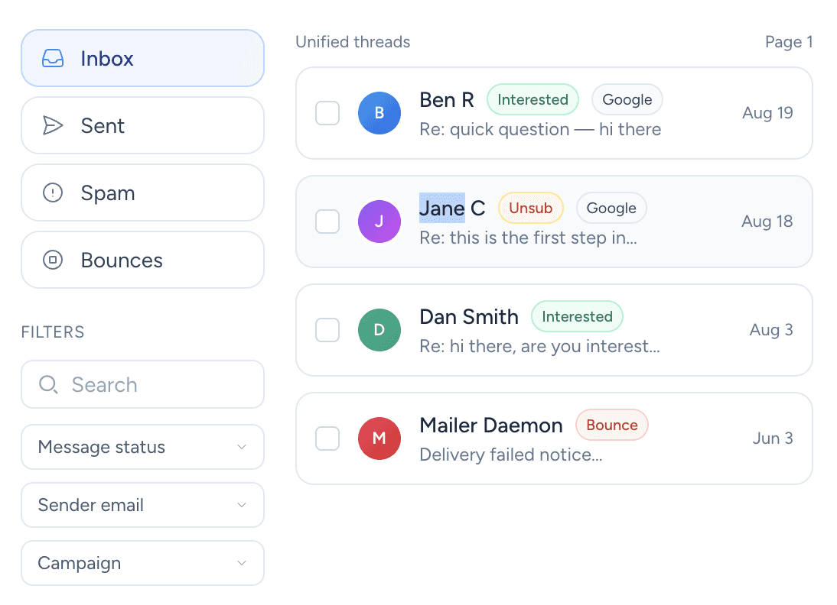Click the Spam warning icon
Viewport: 837px width, 605px height.
coord(52,192)
